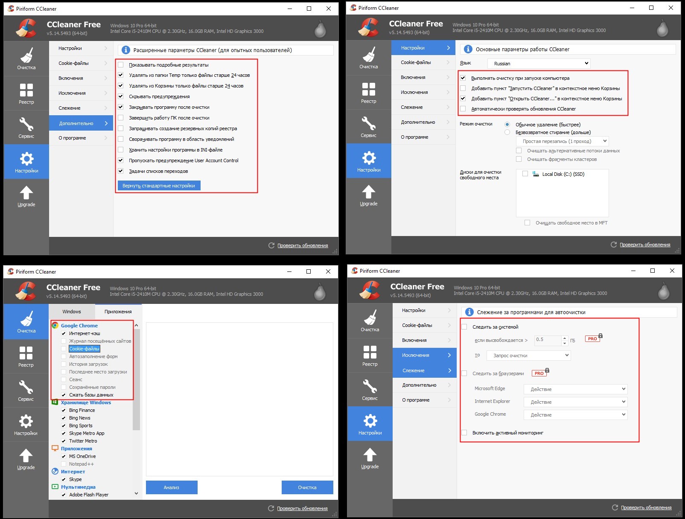Viewport: 685px width, 519px height.
Task: Click the Google Chrome icon in the apps list
Action: point(55,325)
